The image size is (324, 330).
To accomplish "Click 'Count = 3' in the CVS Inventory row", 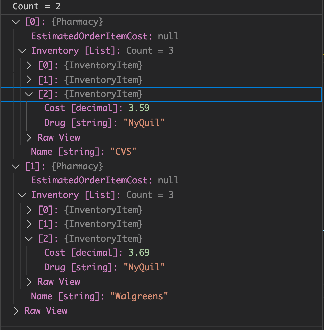I will 150,51.
